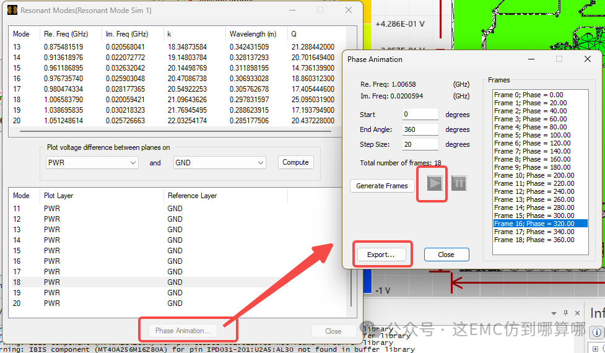Click the Step Size input field
The width and height of the screenshot is (605, 353).
420,144
